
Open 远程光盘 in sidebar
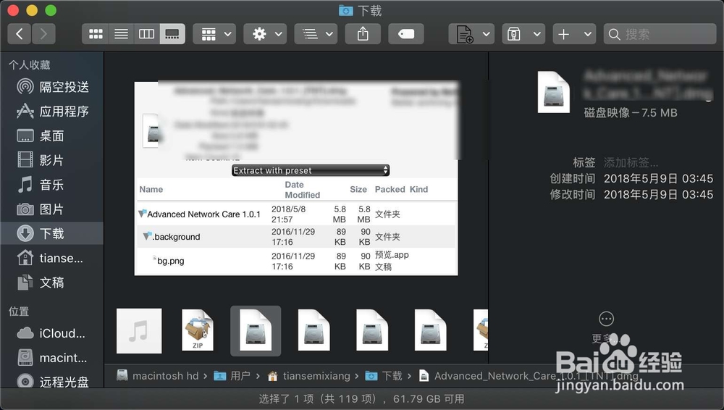point(52,382)
